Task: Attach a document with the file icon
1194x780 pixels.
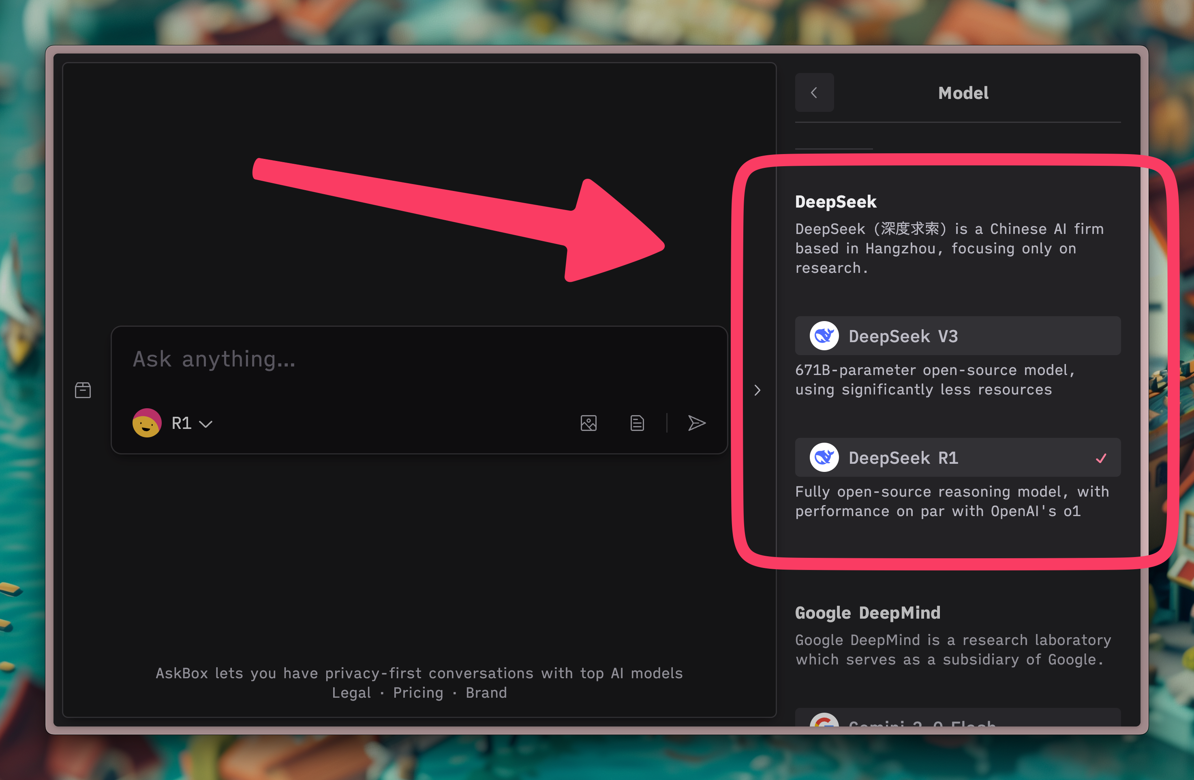Action: click(637, 423)
